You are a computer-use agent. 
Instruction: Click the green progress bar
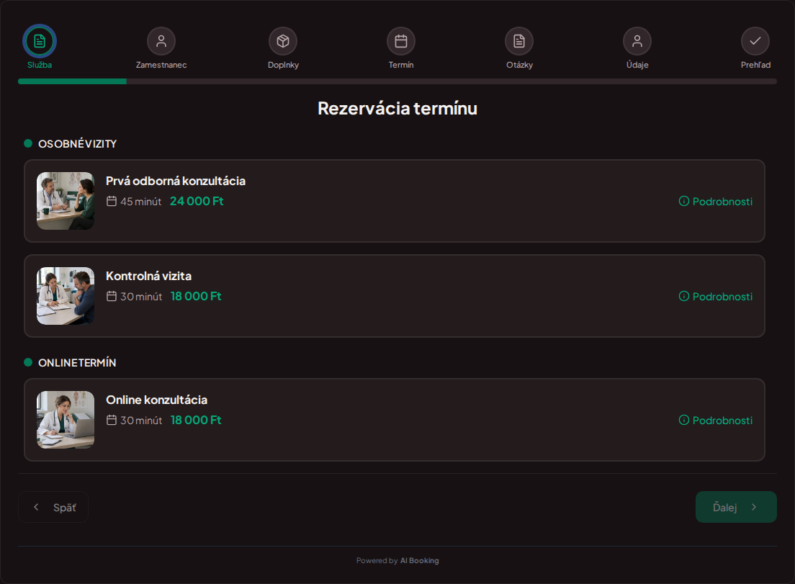click(x=72, y=81)
